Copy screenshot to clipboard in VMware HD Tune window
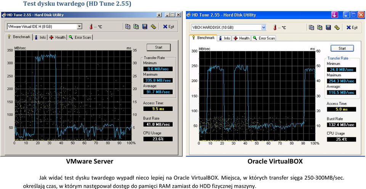The width and height of the screenshot is (366, 189). 136,27
